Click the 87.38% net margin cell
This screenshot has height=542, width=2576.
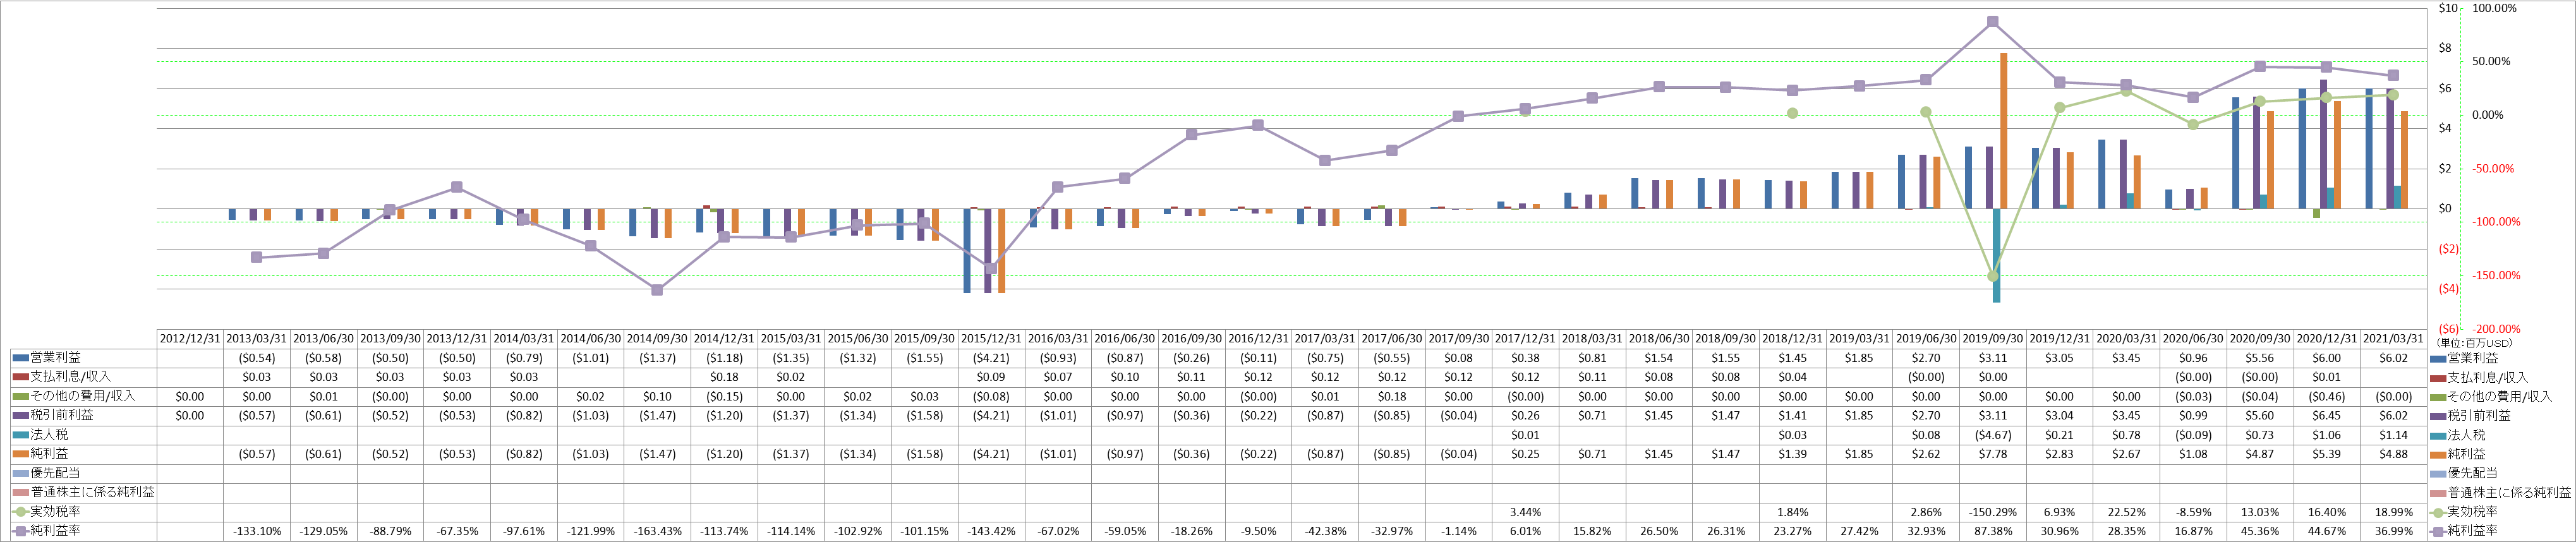coord(1993,531)
